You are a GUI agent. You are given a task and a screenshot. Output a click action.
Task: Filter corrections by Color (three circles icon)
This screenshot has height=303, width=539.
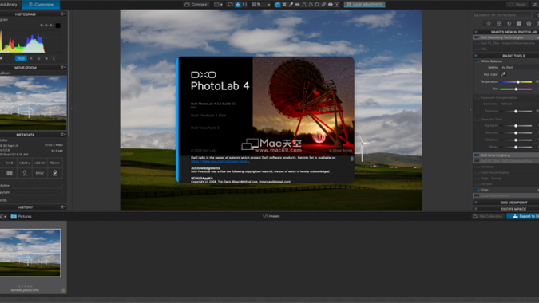tap(499, 23)
